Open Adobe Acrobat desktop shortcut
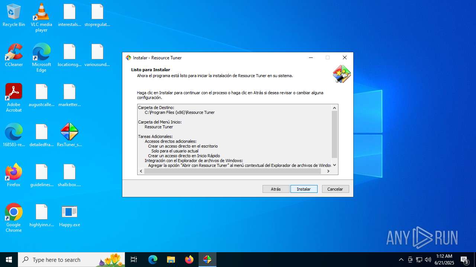 tap(14, 98)
